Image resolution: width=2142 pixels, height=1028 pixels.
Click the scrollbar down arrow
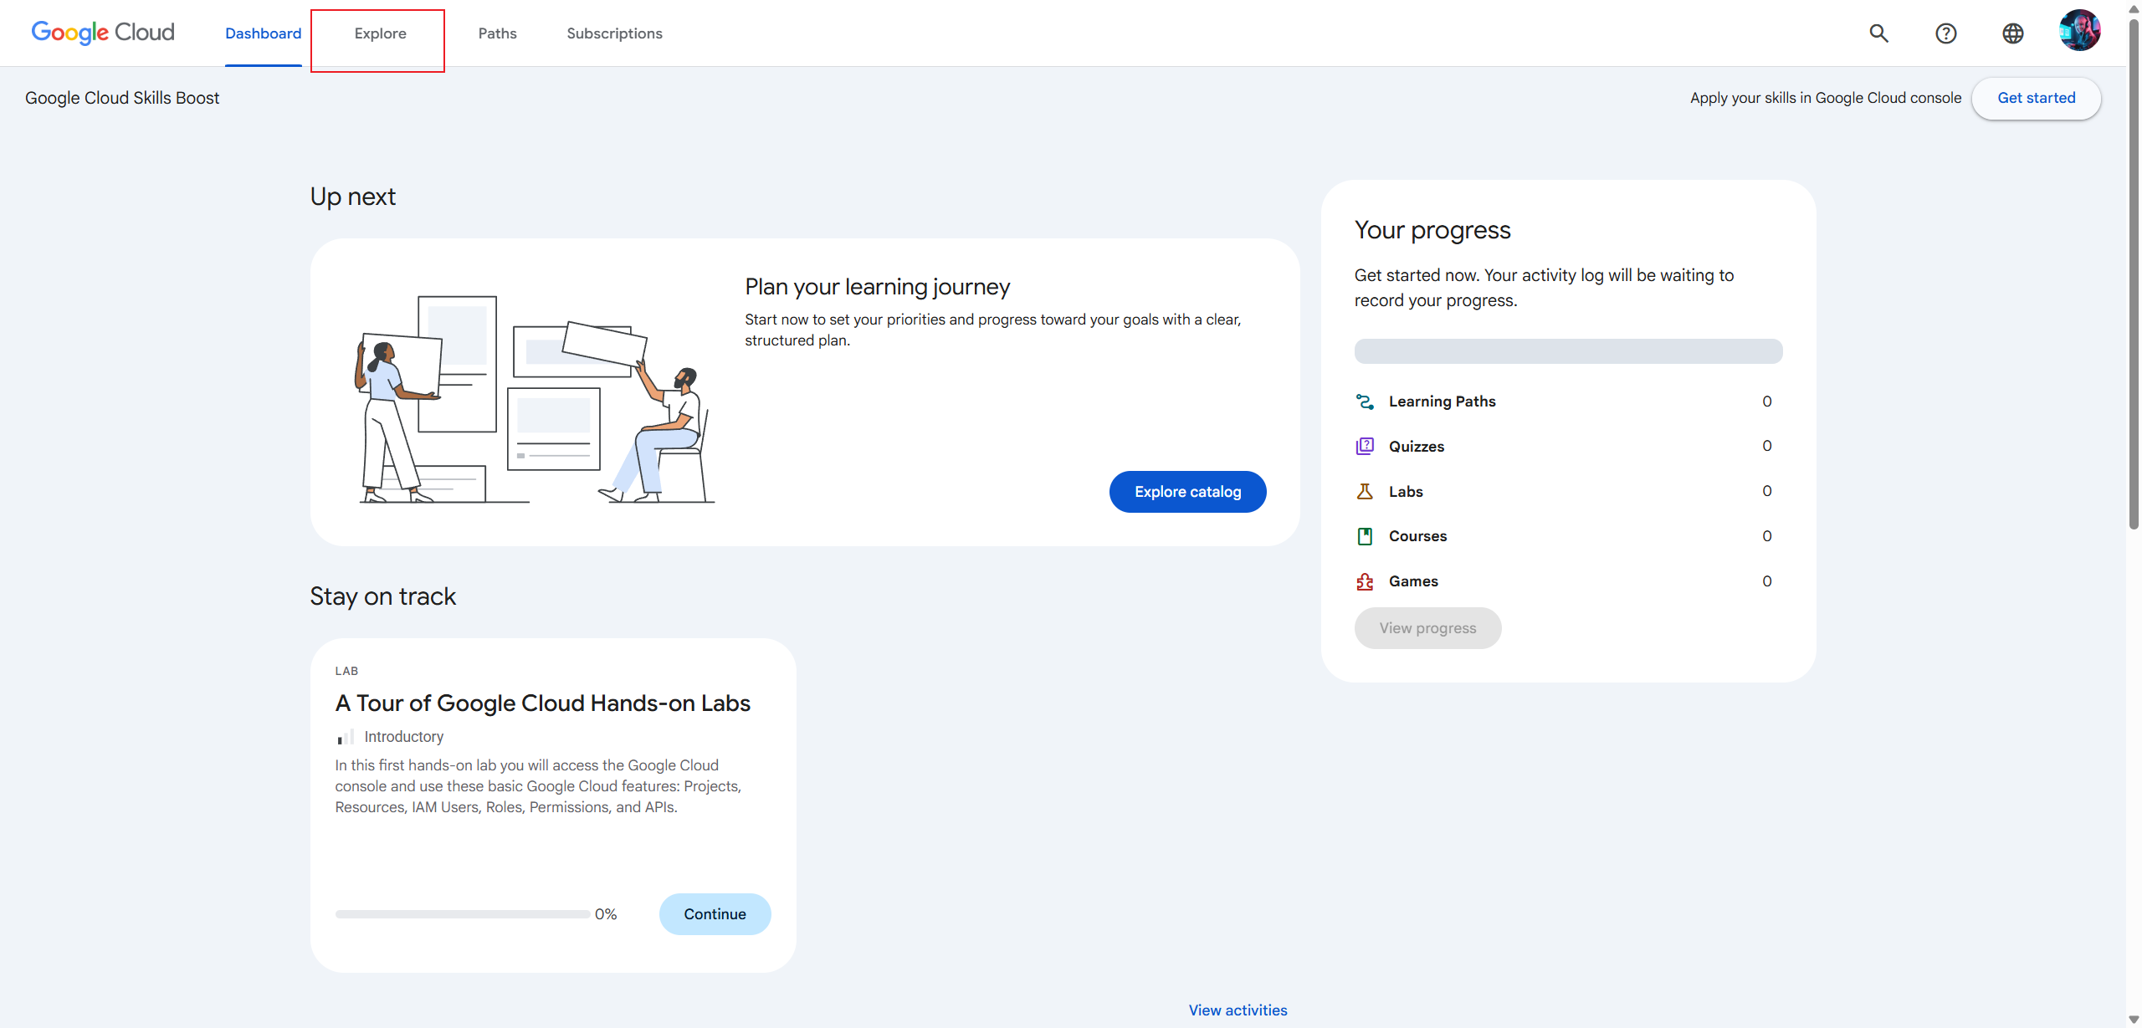(2134, 1020)
